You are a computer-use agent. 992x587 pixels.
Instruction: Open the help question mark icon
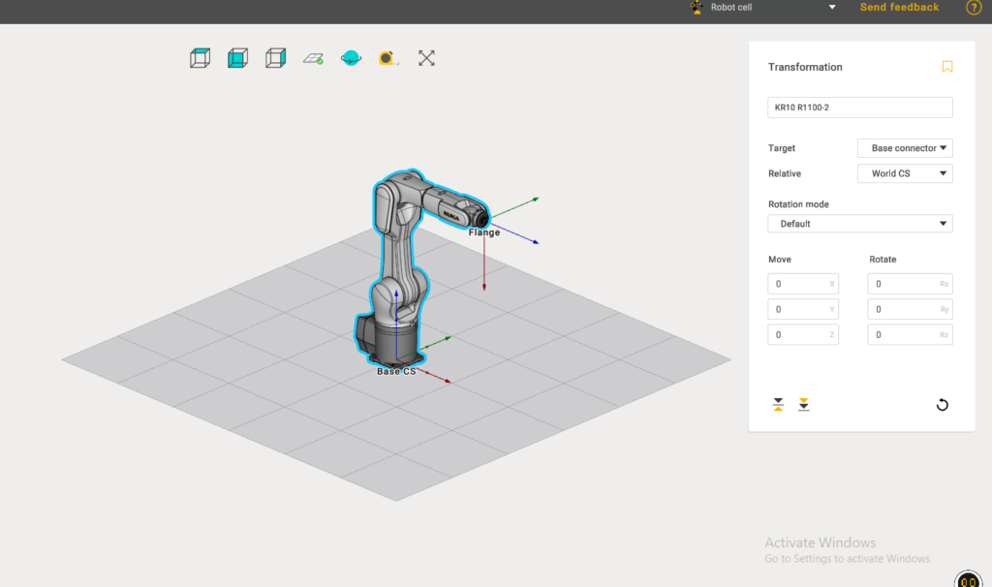974,8
